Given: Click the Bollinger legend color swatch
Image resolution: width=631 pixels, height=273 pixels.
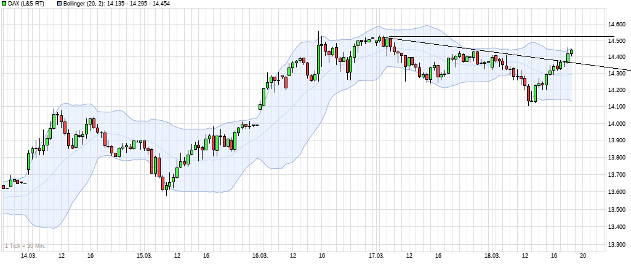Looking at the screenshot, I should (58, 4).
